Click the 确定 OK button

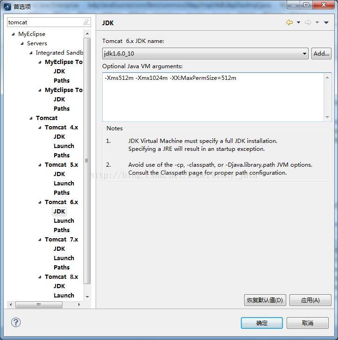pyautogui.click(x=262, y=323)
